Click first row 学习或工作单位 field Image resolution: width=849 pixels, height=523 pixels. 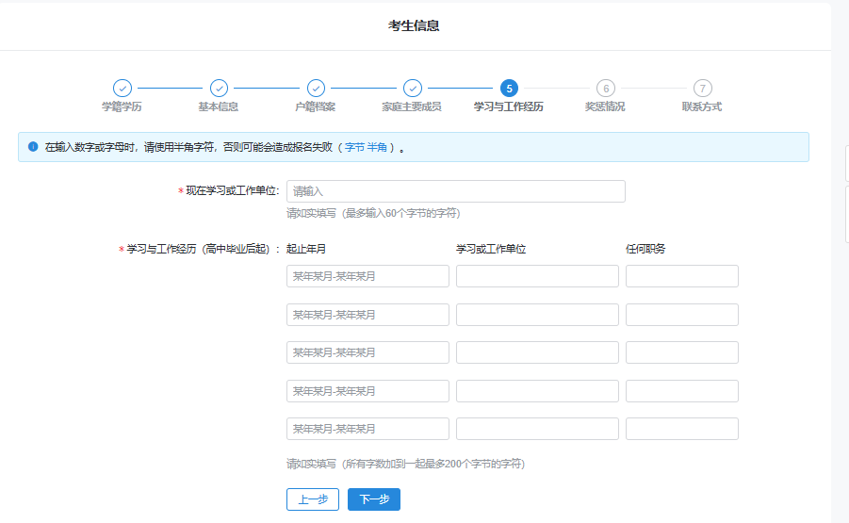(x=537, y=276)
